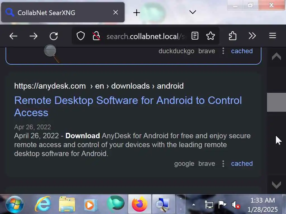
Task: Open the Firefox hamburger menu
Action: click(x=273, y=36)
